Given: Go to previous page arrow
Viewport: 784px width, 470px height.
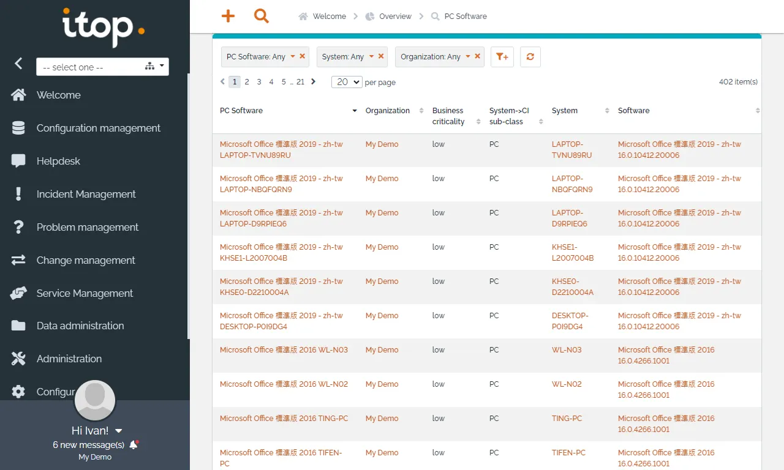Looking at the screenshot, I should 223,81.
